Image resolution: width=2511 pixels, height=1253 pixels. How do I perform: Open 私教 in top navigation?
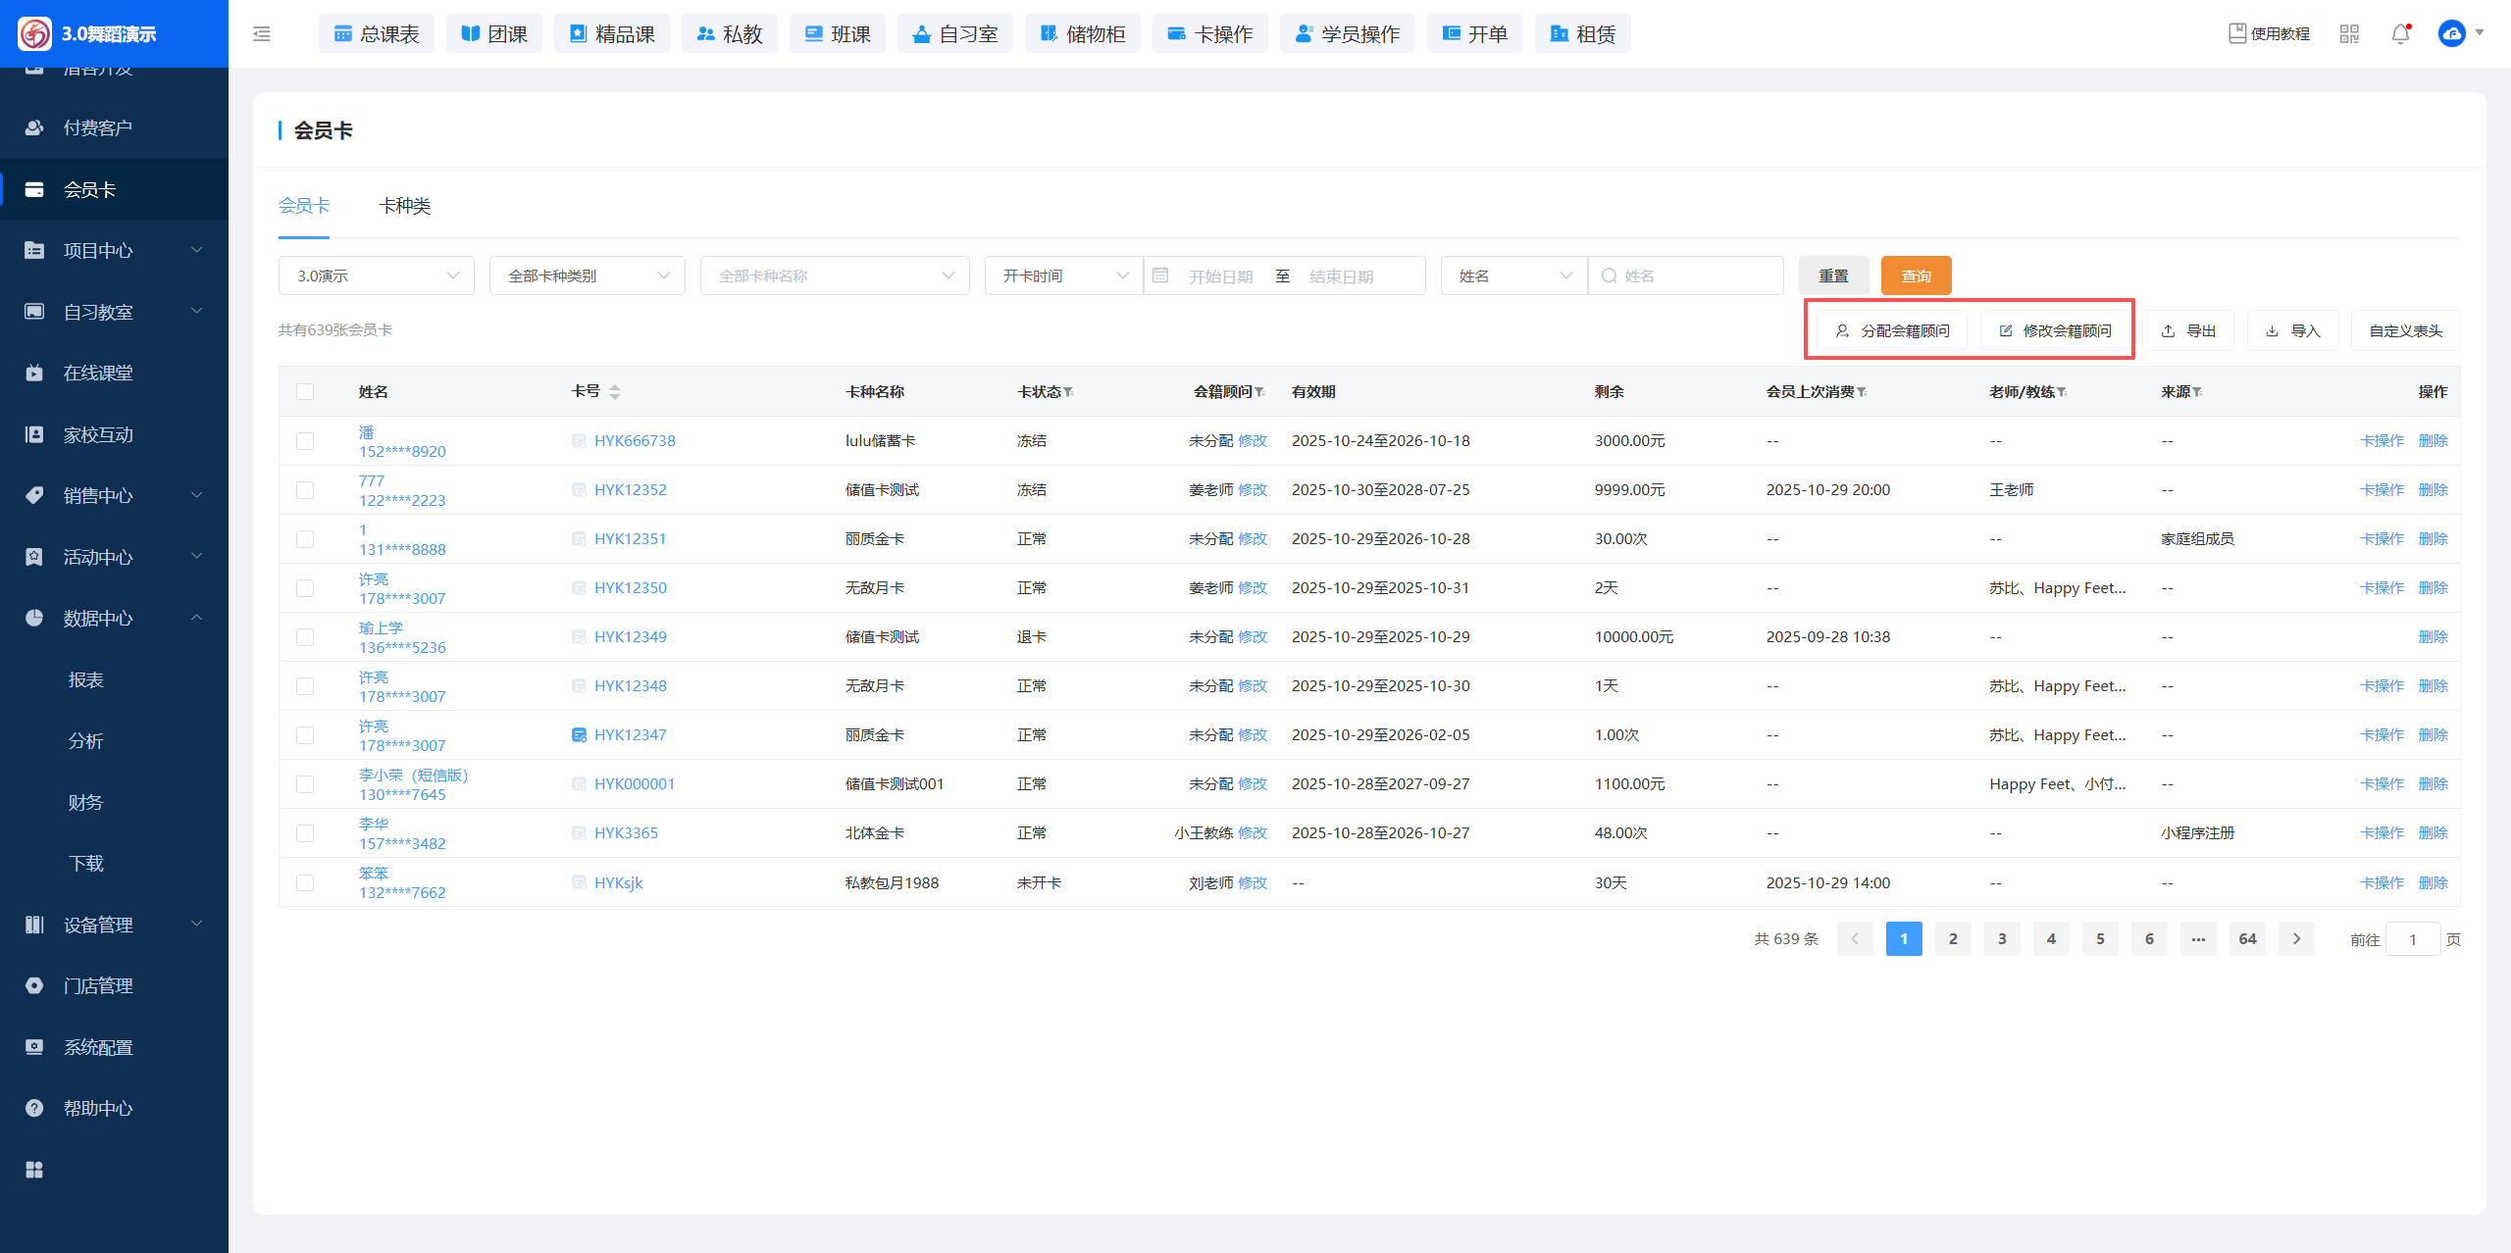(729, 34)
